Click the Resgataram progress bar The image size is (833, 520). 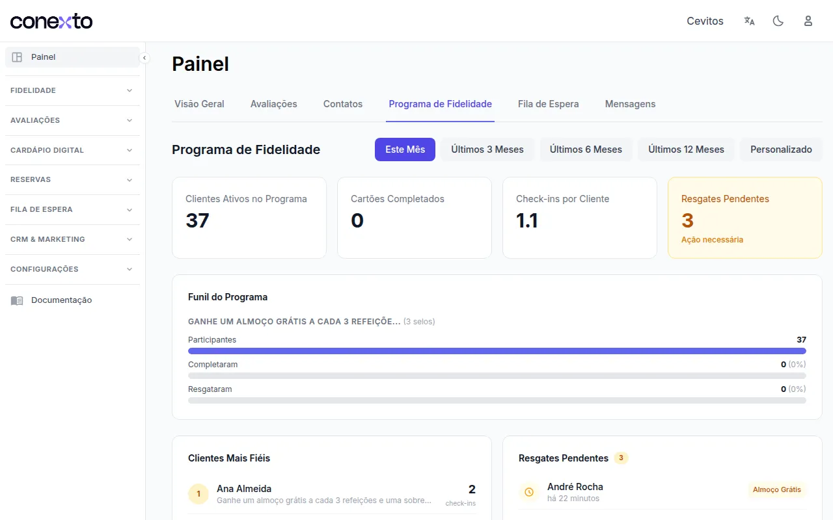(x=497, y=400)
